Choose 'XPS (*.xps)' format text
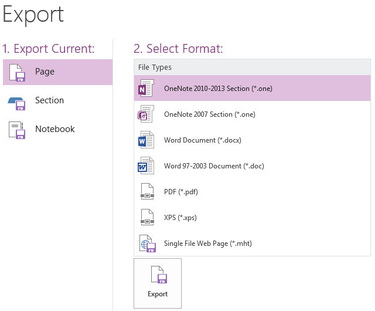Image resolution: width=375 pixels, height=311 pixels. click(180, 218)
